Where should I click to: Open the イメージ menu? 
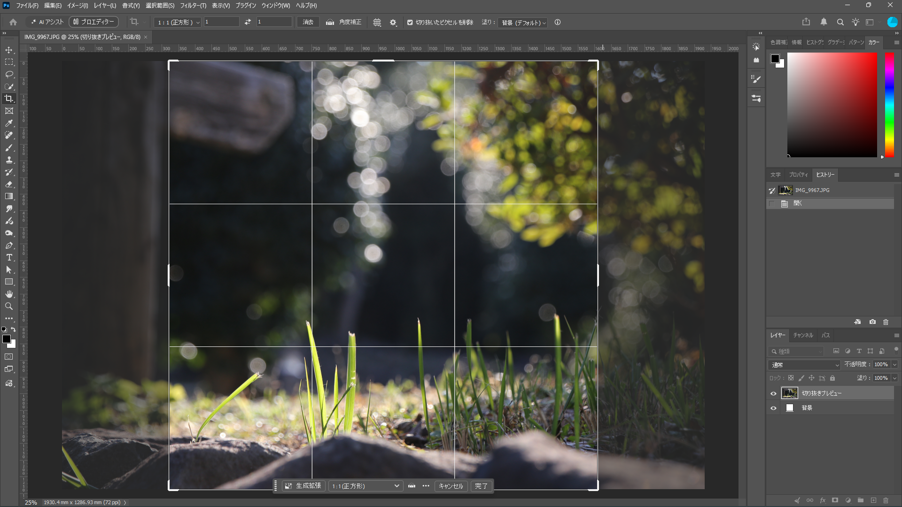pyautogui.click(x=78, y=6)
